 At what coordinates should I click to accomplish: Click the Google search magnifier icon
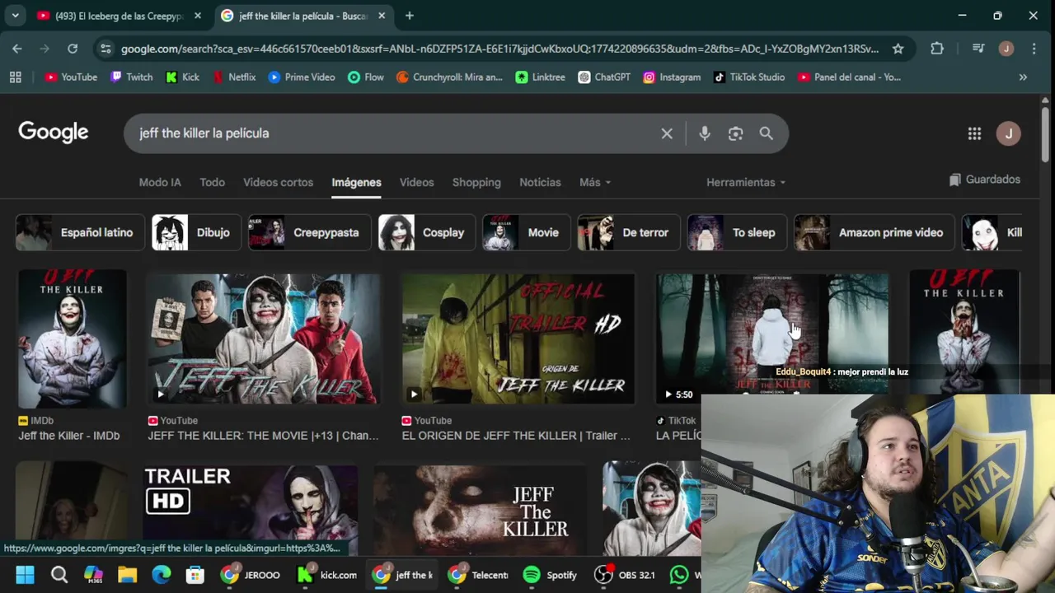pyautogui.click(x=766, y=133)
